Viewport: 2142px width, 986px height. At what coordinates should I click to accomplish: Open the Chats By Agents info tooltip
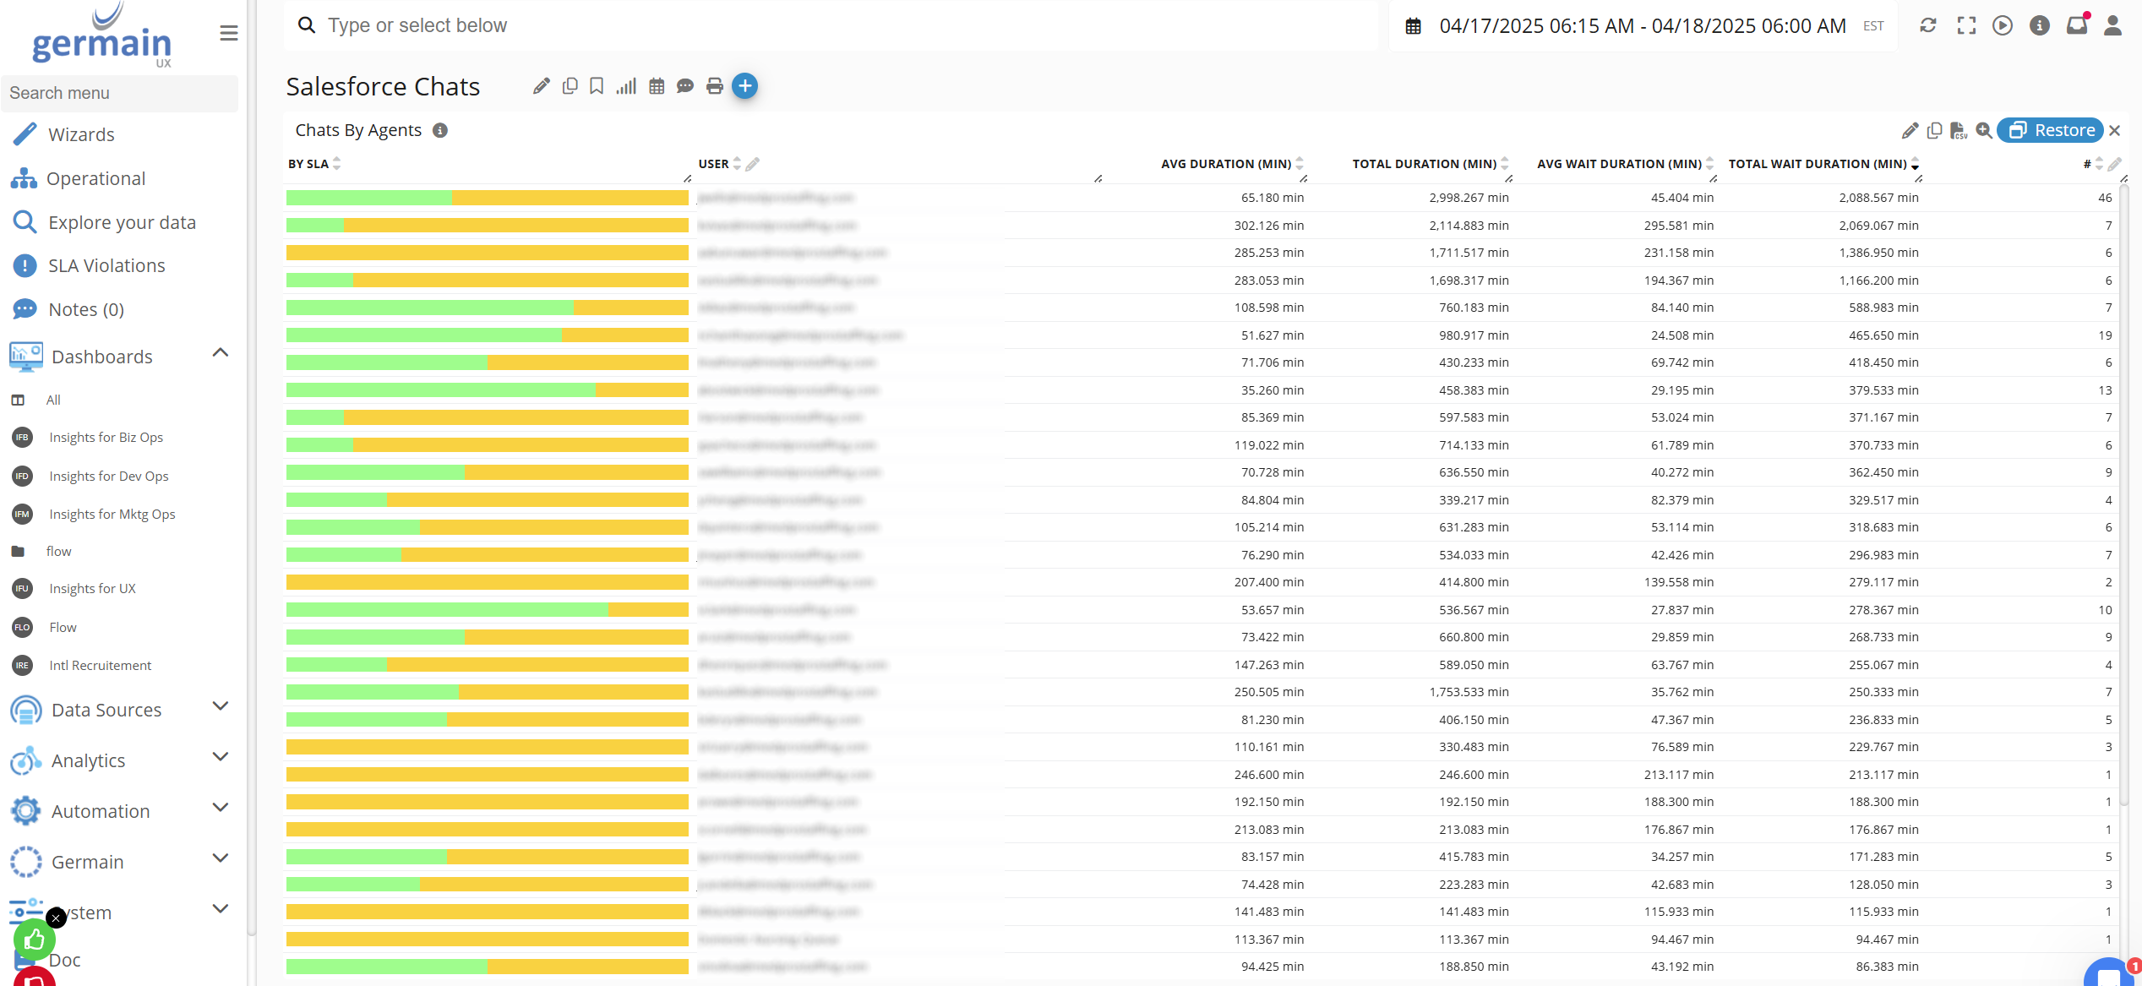point(439,130)
